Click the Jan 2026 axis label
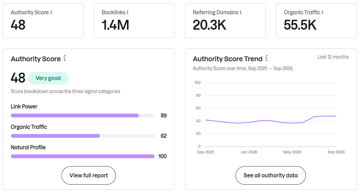The image size is (360, 193). pyautogui.click(x=249, y=152)
